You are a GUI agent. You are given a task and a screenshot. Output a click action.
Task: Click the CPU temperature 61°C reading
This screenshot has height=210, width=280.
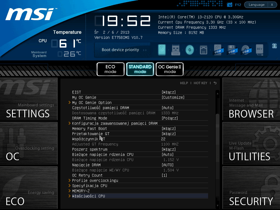point(66,43)
